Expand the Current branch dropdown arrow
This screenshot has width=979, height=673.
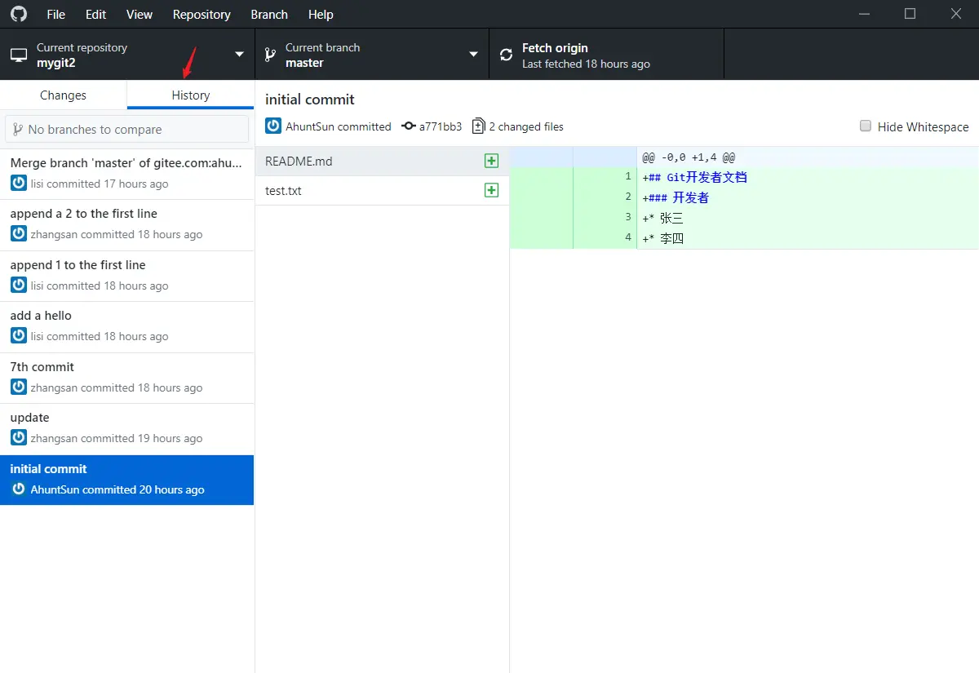(473, 55)
